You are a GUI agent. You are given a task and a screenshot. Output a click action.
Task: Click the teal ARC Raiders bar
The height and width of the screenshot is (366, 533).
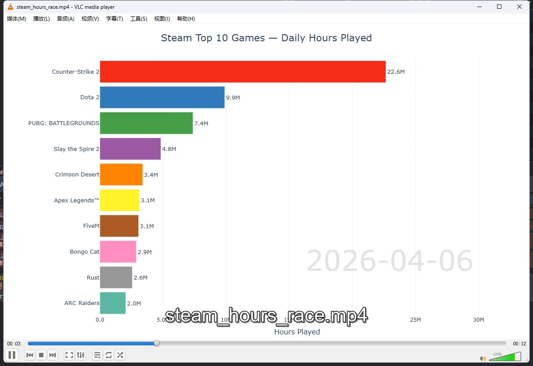(113, 303)
